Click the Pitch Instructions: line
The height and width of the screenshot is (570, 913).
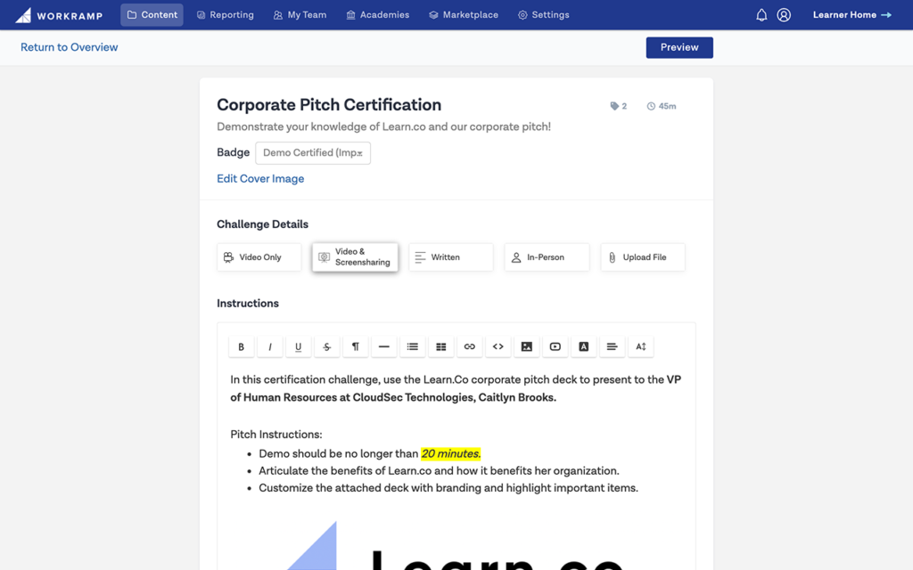[x=276, y=435]
